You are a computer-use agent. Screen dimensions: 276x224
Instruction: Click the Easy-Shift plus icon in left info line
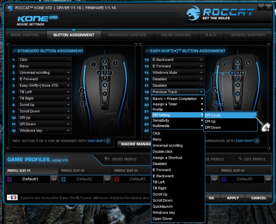pos(108,141)
